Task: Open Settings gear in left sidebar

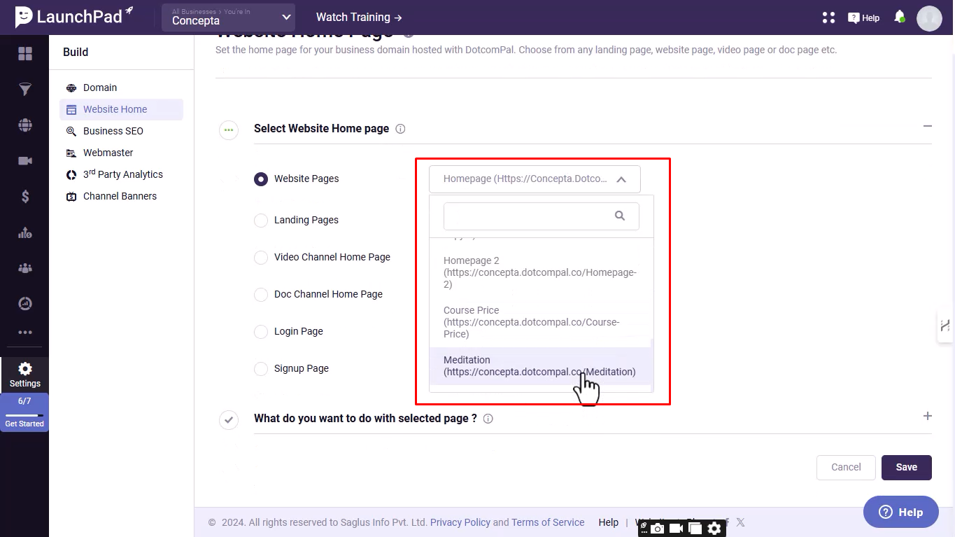Action: pyautogui.click(x=25, y=375)
